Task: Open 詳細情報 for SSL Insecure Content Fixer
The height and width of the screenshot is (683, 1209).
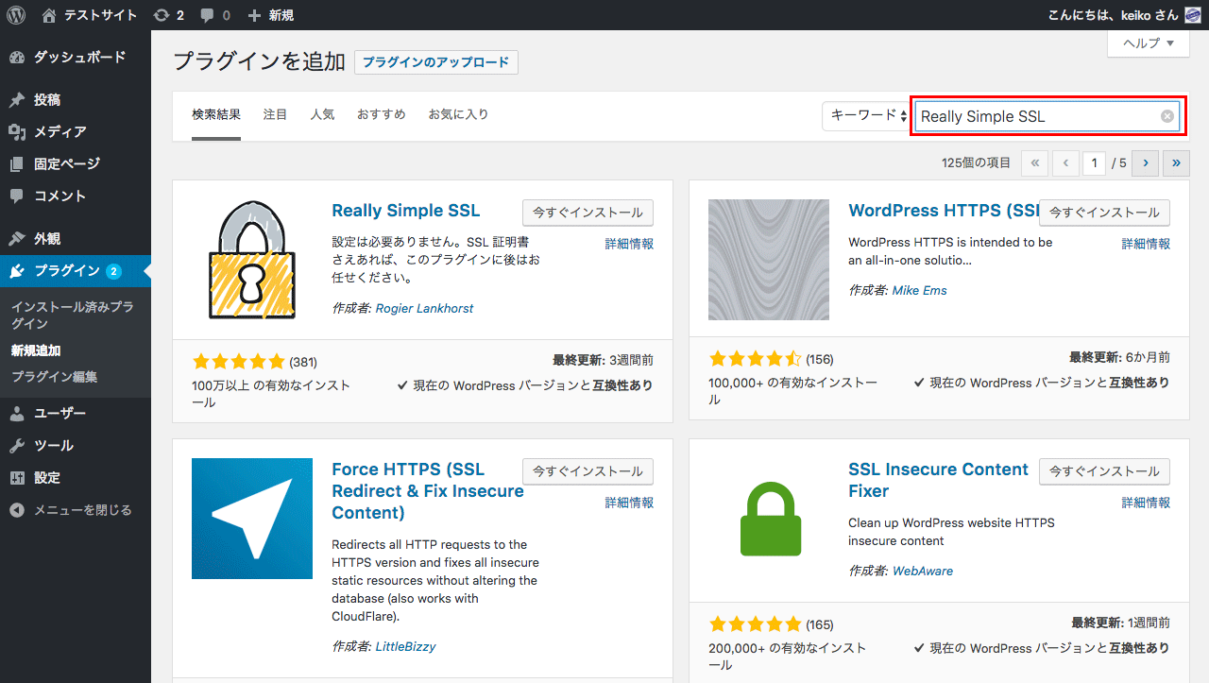Action: pyautogui.click(x=1146, y=503)
